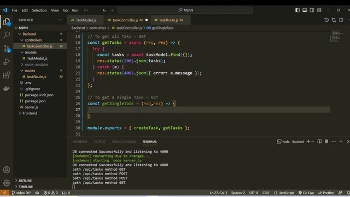Viewport: 350px width, 197px height.
Task: Split the editor to the right
Action: pos(341,20)
